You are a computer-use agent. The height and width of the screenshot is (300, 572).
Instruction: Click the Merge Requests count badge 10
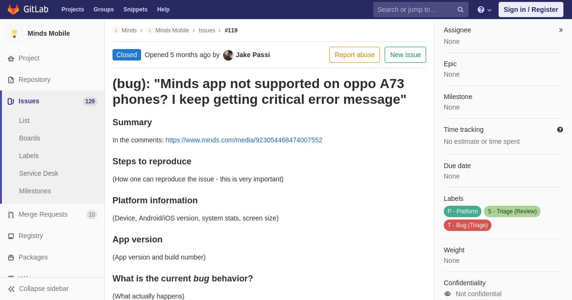tap(92, 215)
